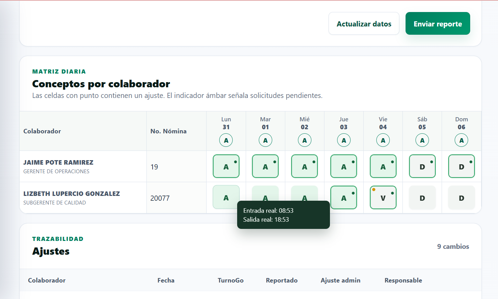Click the Entrada real 08:53 tooltip text
Image resolution: width=498 pixels, height=299 pixels.
coord(268,210)
